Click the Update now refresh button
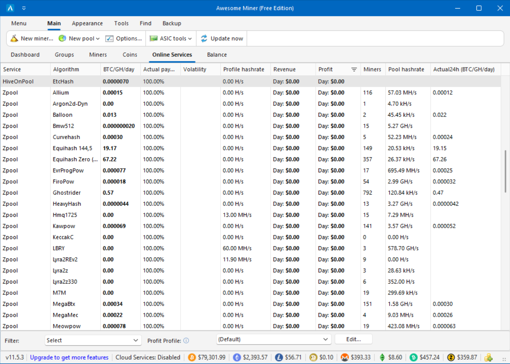Image resolution: width=510 pixels, height=364 pixels. click(x=222, y=38)
